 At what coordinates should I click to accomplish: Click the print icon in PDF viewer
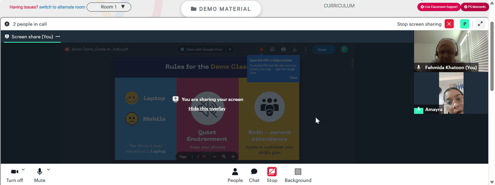284,49
